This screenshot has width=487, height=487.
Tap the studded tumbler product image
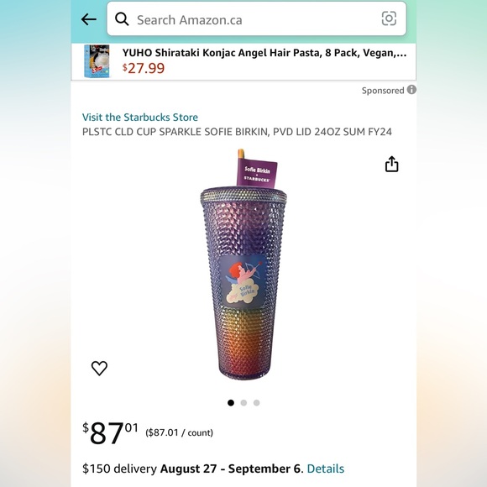coord(243,264)
